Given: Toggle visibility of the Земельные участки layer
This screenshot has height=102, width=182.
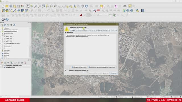Looking at the screenshot, I should (x=3, y=65).
